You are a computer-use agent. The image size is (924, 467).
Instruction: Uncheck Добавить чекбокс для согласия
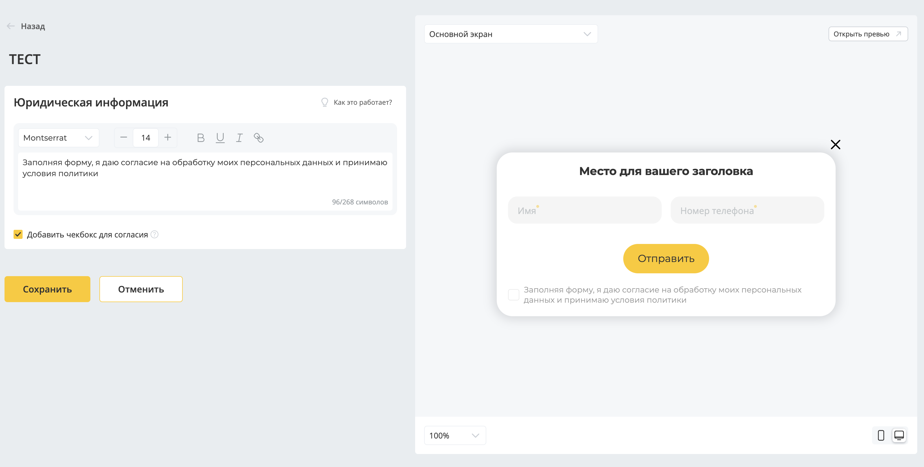pos(18,234)
